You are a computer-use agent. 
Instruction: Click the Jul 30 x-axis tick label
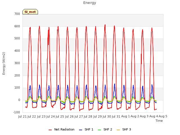[x=107, y=116]
